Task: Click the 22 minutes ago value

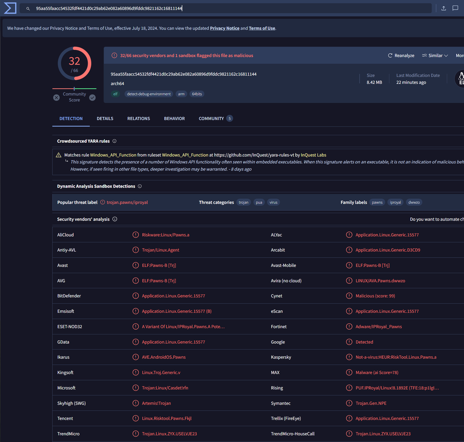Action: coord(411,82)
